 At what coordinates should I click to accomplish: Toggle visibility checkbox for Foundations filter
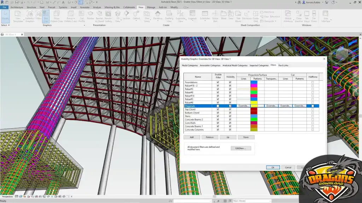230,82
